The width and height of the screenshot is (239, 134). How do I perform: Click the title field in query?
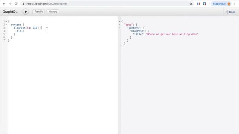pyautogui.click(x=21, y=31)
